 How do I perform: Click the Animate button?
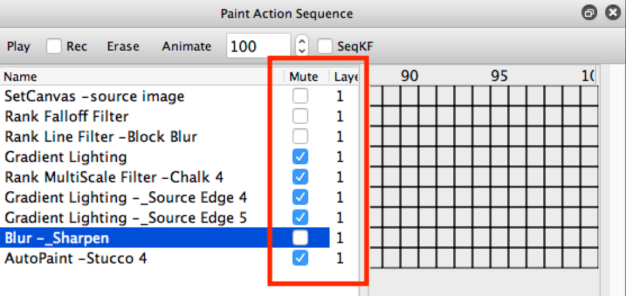point(186,47)
